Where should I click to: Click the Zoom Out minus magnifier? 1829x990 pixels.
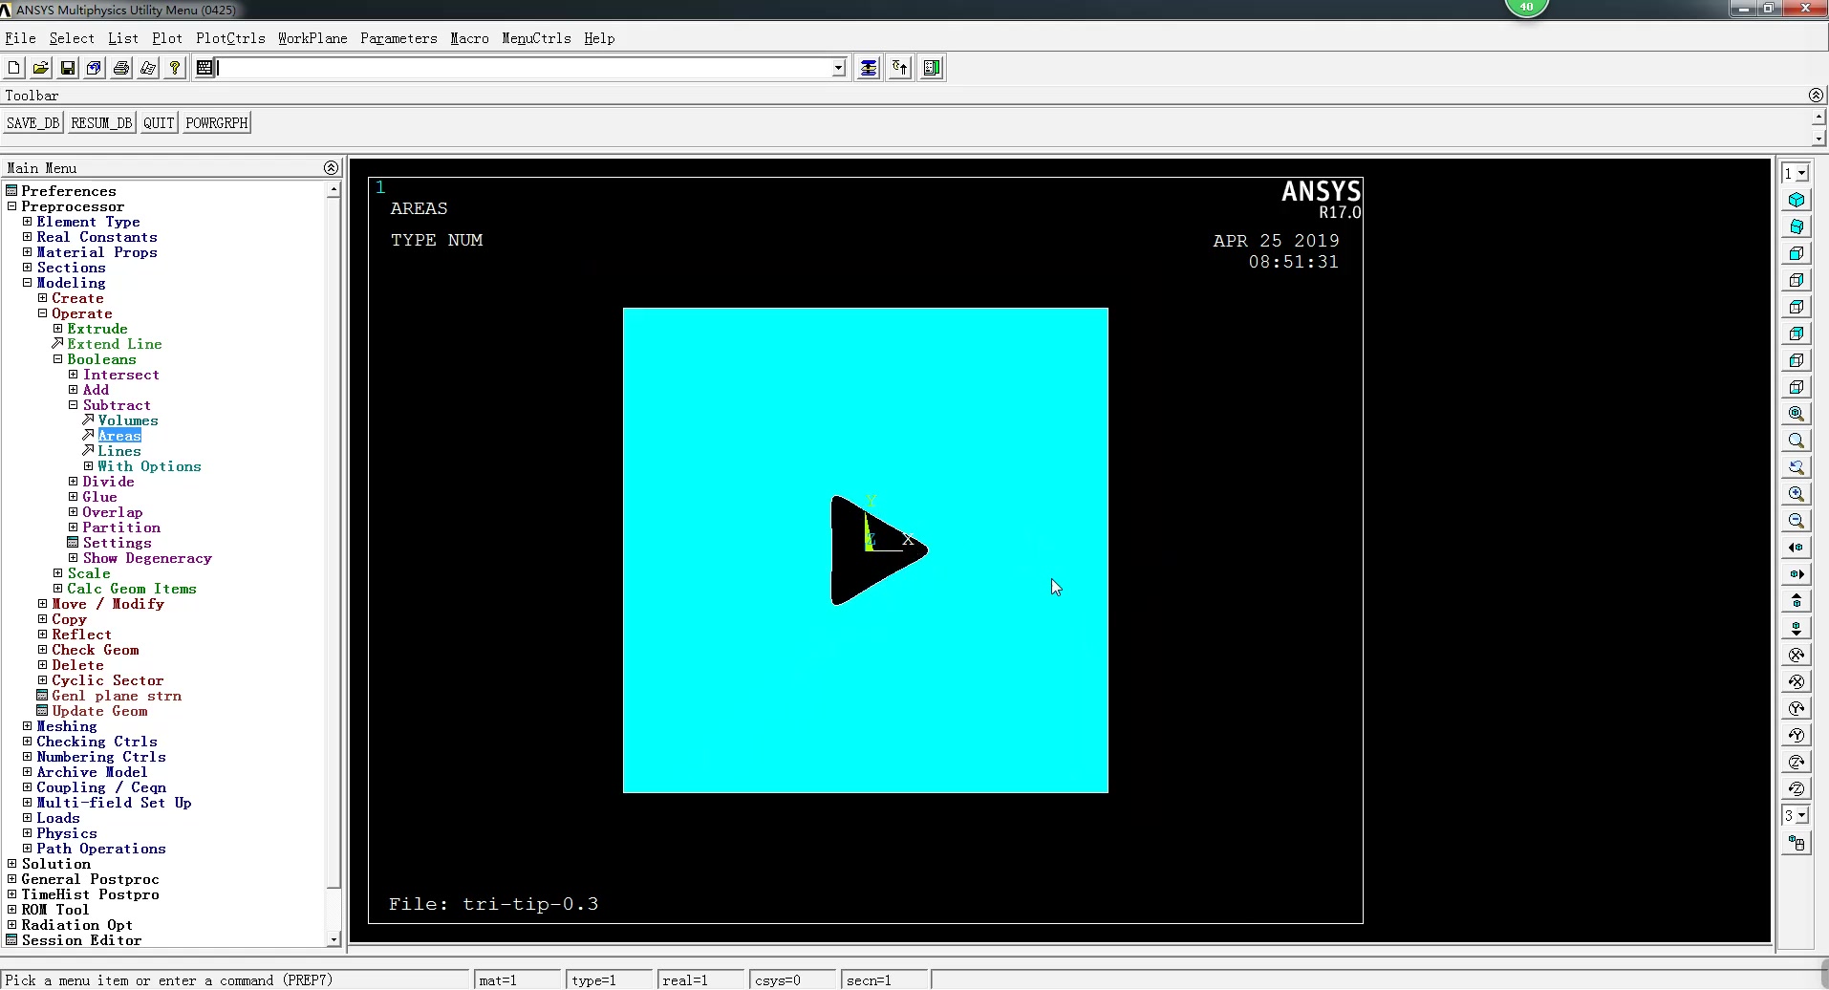point(1797,522)
